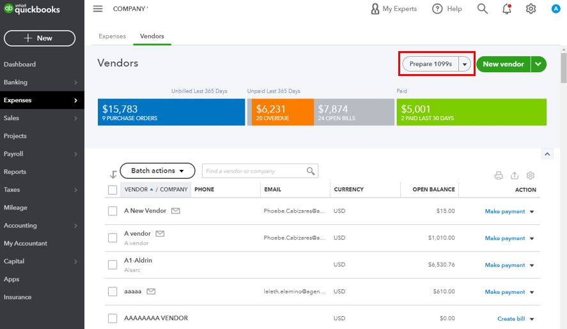567x329 pixels.
Task: Toggle the hamburger navigation menu
Action: [x=98, y=9]
